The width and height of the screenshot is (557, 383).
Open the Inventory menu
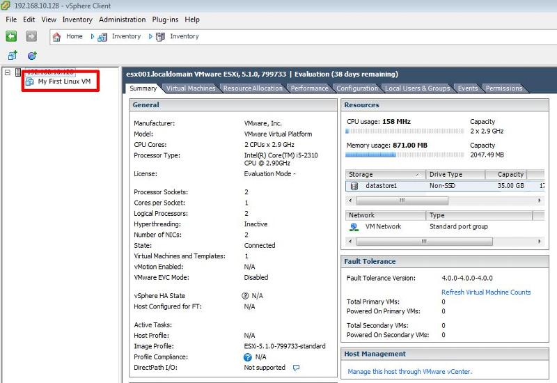pos(77,19)
